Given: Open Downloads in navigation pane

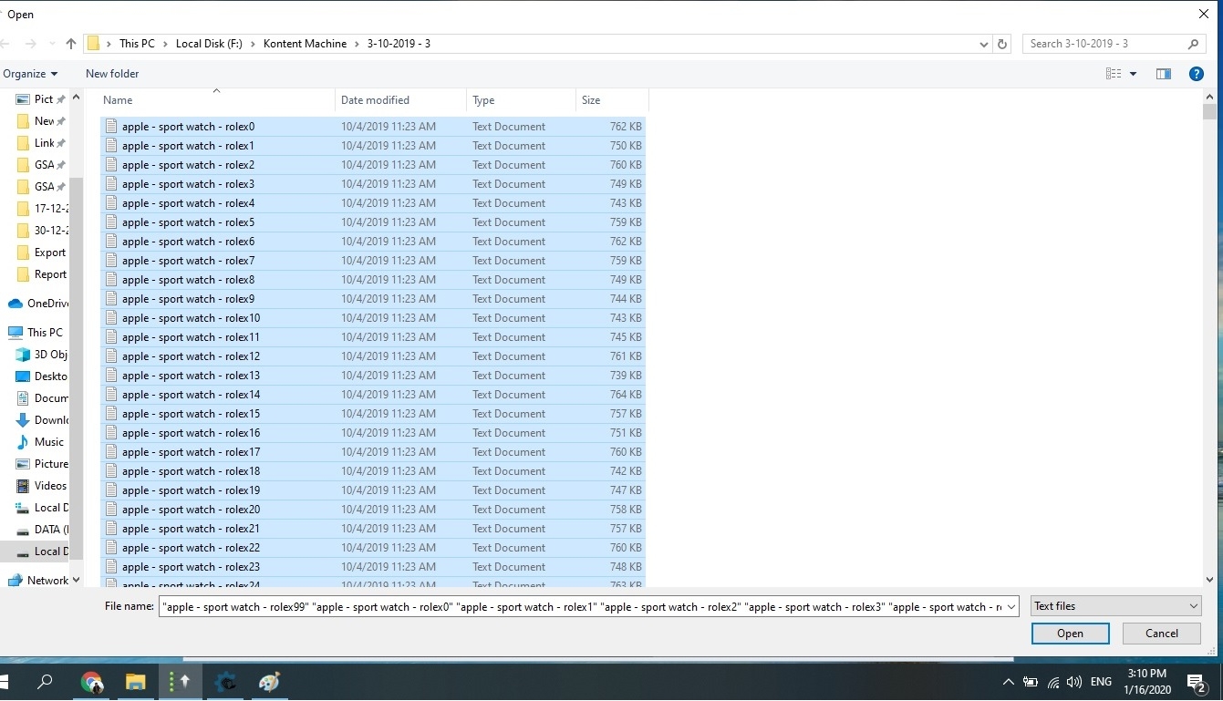Looking at the screenshot, I should pos(42,420).
